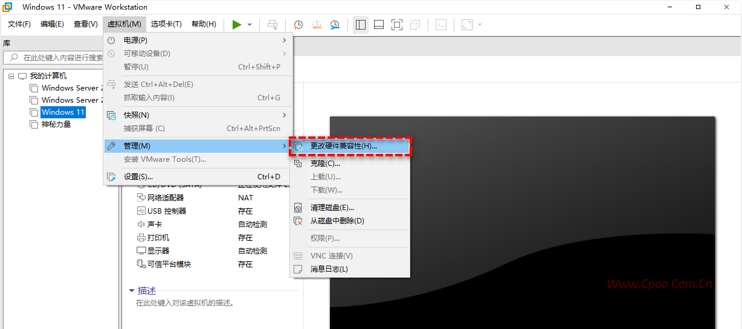Open the stretch guest dropdown arrow
Image resolution: width=742 pixels, height=329 pixels.
[480, 25]
